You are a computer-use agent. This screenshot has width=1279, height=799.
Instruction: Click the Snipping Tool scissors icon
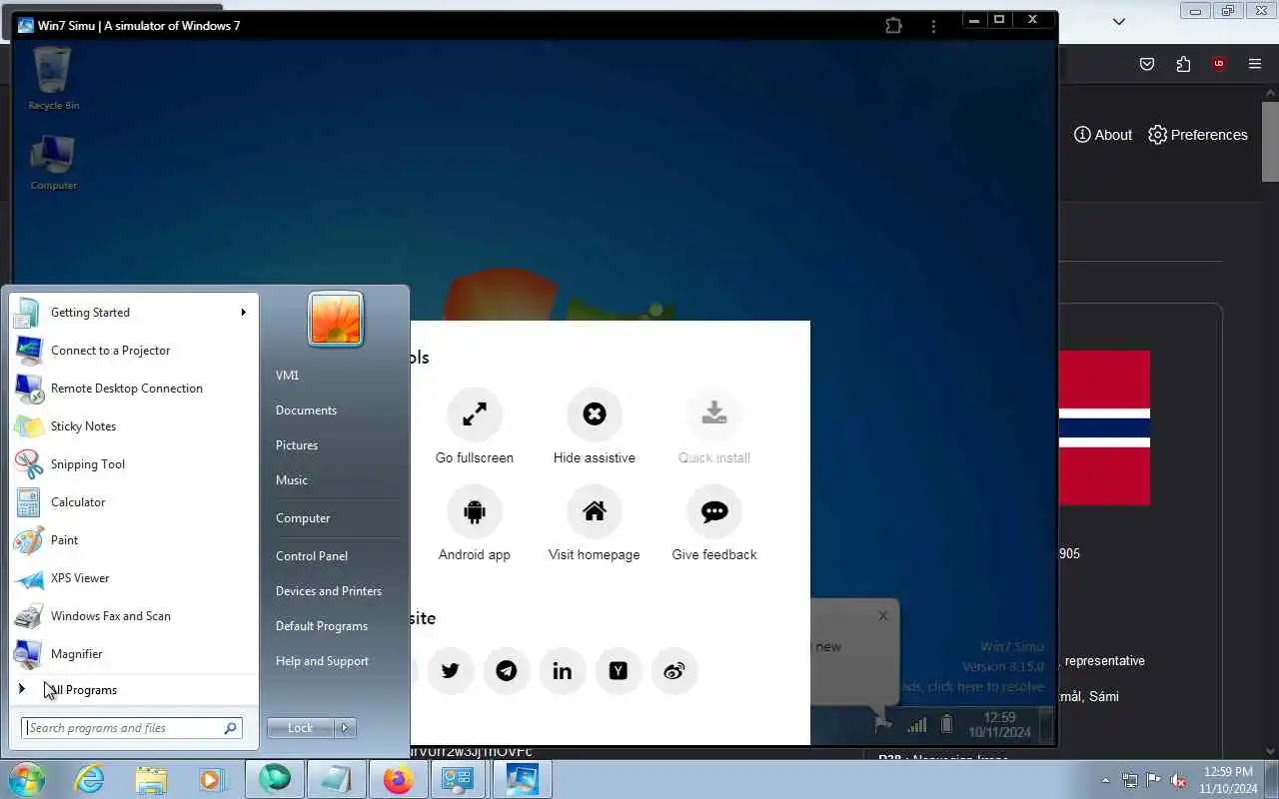tap(28, 464)
